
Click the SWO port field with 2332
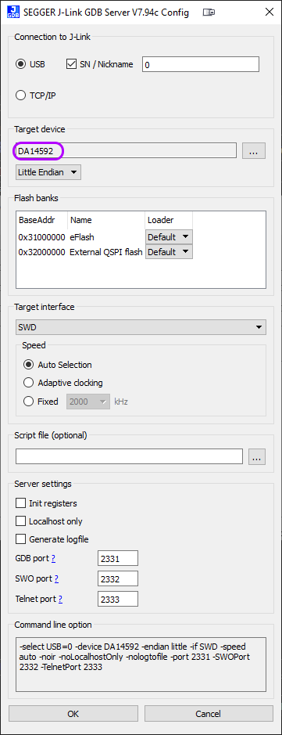(118, 578)
